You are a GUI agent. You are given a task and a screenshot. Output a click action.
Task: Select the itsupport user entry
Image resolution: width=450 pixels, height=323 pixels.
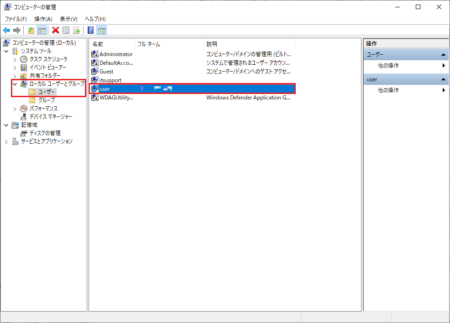click(x=110, y=80)
